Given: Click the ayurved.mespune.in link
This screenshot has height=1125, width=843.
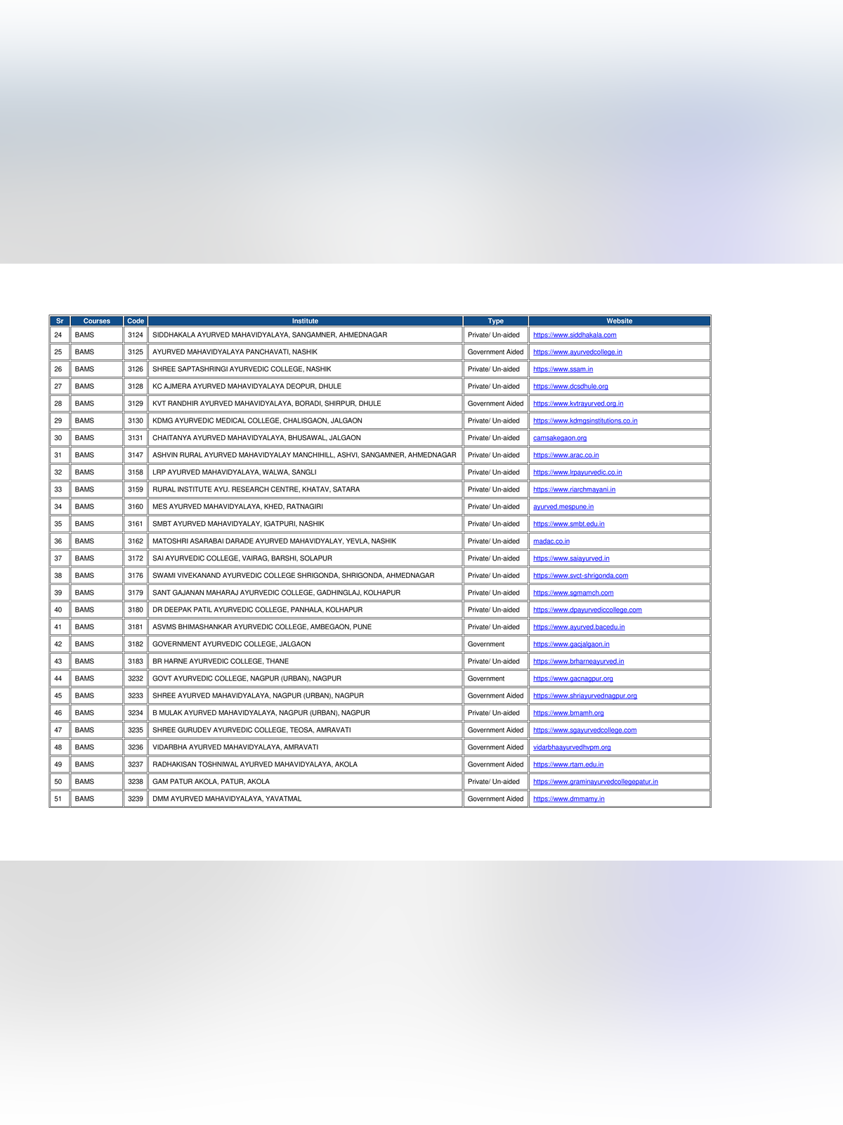Looking at the screenshot, I should click(x=563, y=507).
